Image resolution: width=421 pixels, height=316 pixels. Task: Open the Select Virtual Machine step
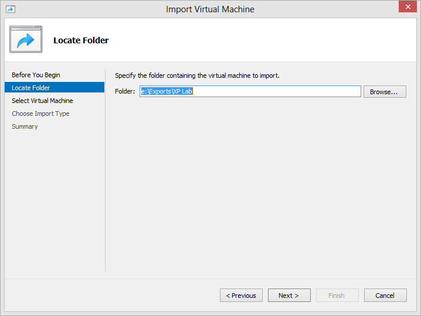(x=42, y=101)
